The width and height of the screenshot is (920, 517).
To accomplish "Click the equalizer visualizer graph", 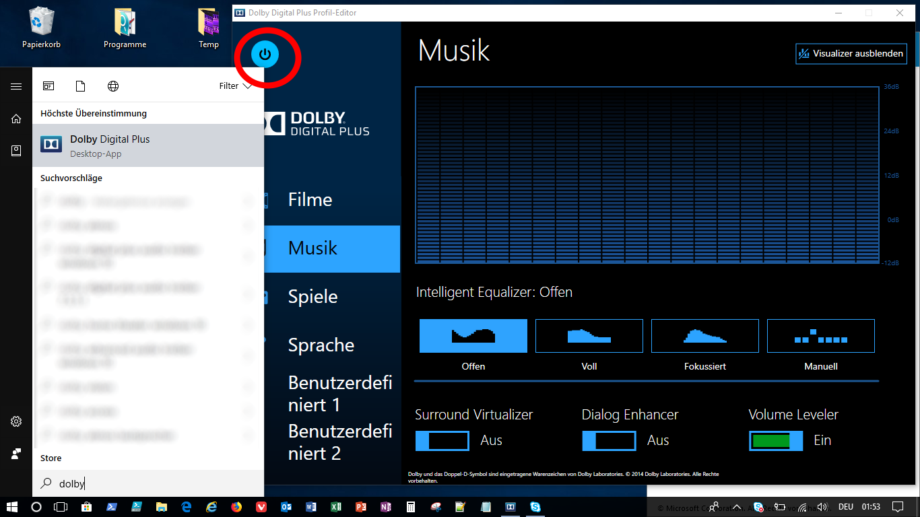I will (647, 175).
